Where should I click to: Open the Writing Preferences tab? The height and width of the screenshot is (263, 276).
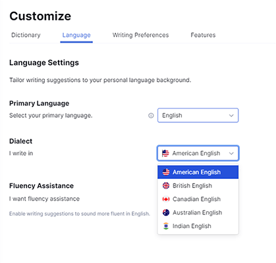pos(140,35)
